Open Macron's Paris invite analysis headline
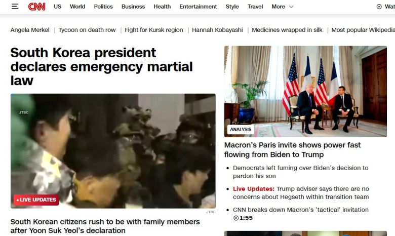The width and height of the screenshot is (395, 236). tap(292, 149)
